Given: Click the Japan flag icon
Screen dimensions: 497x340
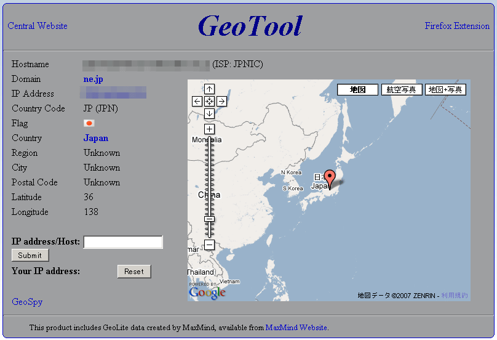Looking at the screenshot, I should coord(89,123).
